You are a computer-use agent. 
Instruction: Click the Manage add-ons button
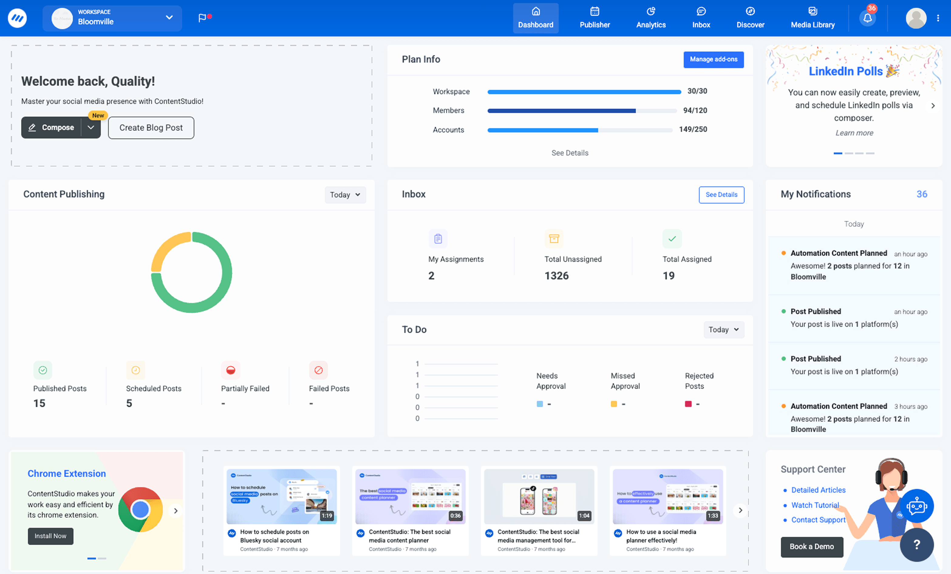(x=714, y=60)
